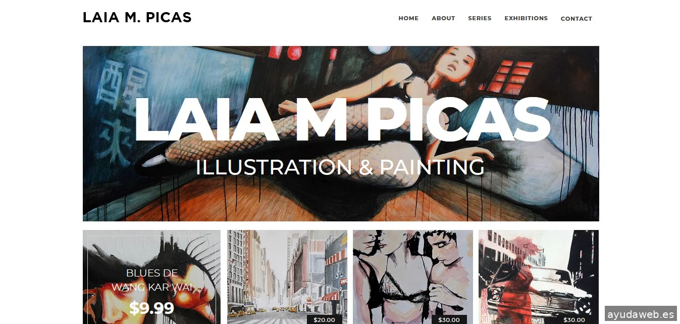Open the EXHIBITIONS menu item
This screenshot has height=324, width=680.
pyautogui.click(x=526, y=18)
